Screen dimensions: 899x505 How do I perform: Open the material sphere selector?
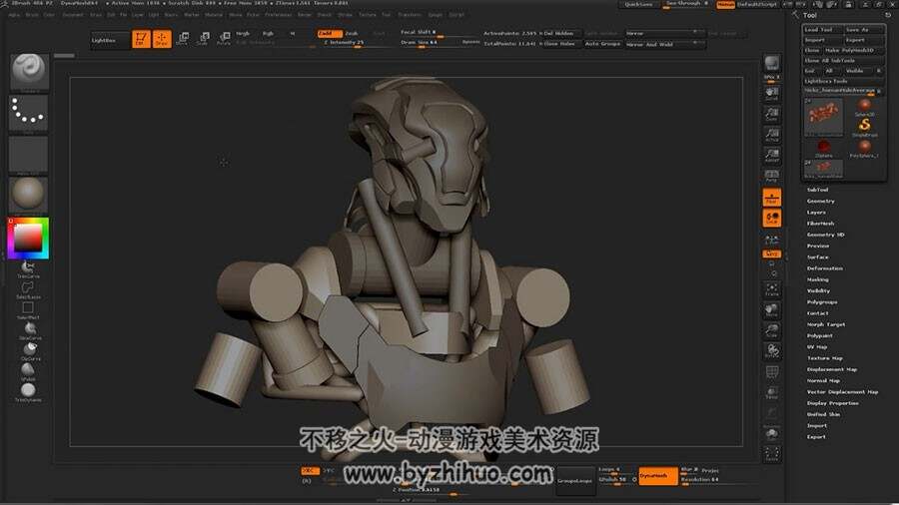point(29,194)
